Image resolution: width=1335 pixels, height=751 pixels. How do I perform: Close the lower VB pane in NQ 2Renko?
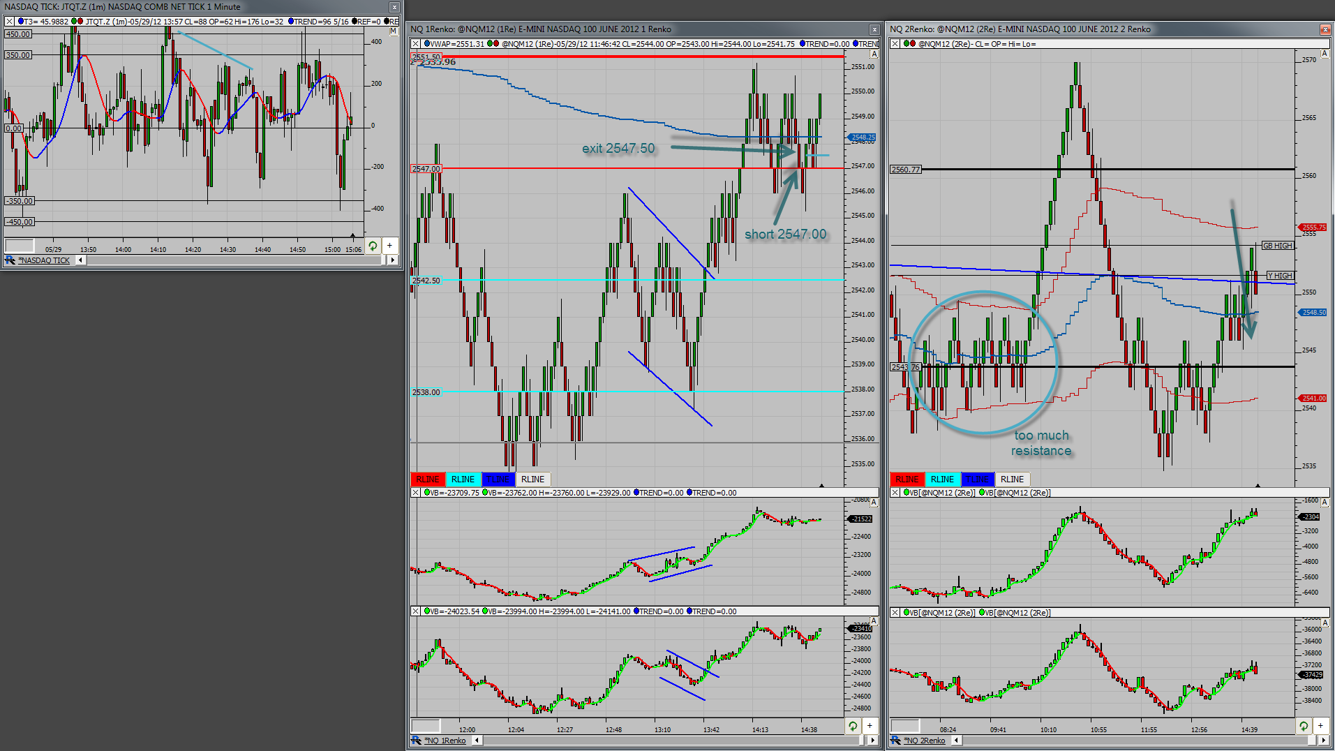coord(895,613)
